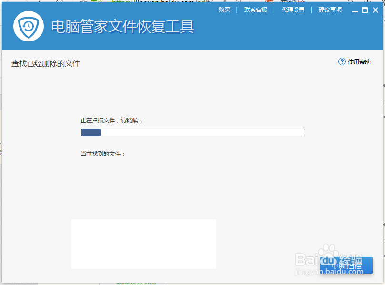Viewport: 385px width, 285px height.
Task: Click the blue question mark help icon
Action: pos(342,61)
